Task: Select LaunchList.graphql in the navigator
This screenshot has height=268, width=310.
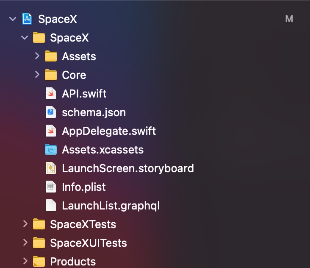Action: point(111,206)
